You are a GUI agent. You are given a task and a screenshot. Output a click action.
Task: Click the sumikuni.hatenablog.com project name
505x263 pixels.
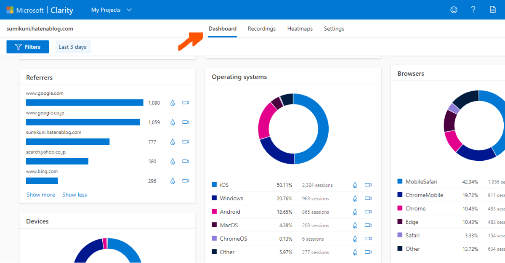tap(40, 29)
